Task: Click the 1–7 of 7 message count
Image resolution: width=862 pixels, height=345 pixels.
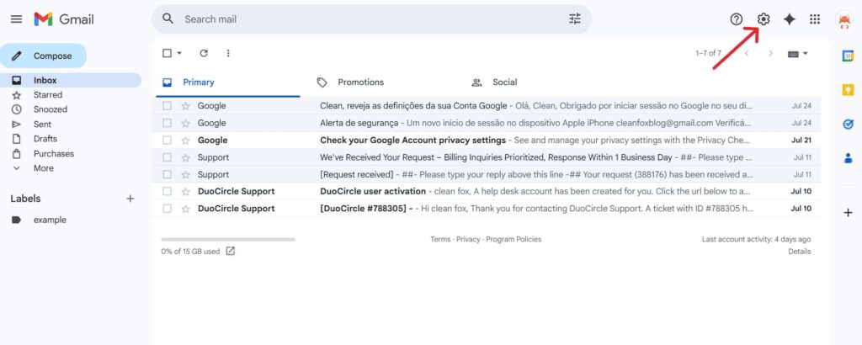Action: click(708, 53)
